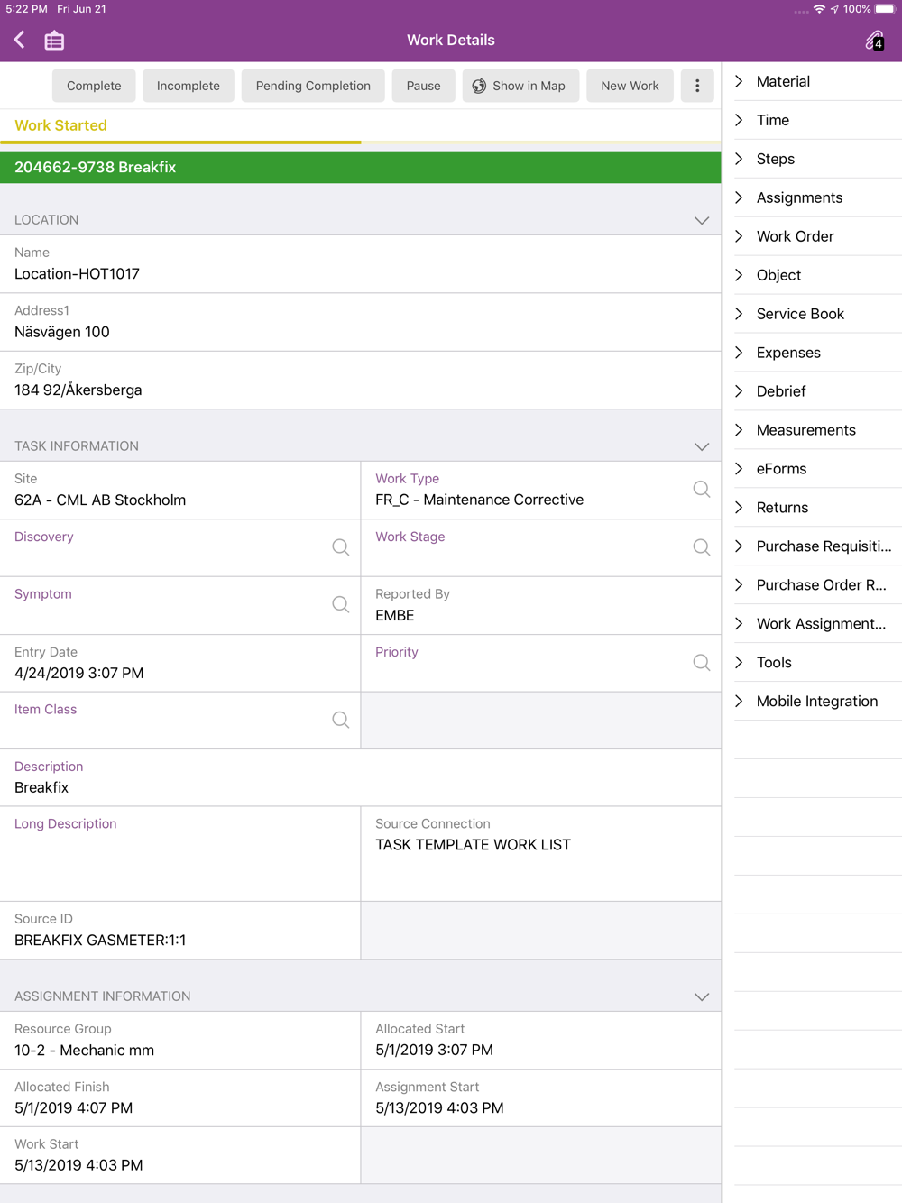Search Item Class with magnifier icon
Screen dimensions: 902x1203
pos(341,720)
